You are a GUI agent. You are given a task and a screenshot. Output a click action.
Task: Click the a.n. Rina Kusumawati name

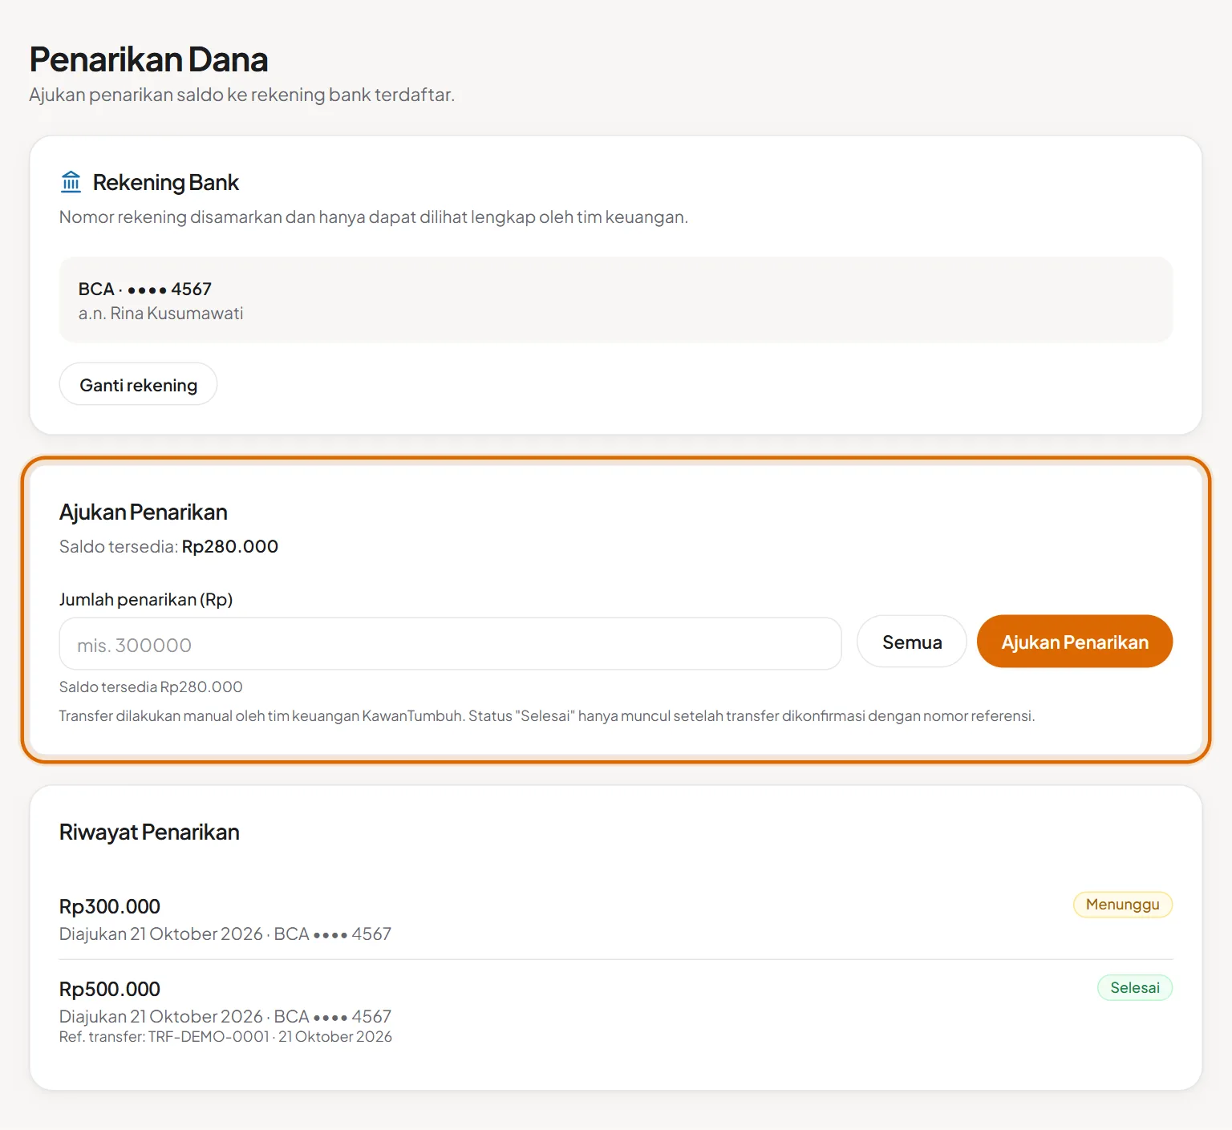point(161,314)
